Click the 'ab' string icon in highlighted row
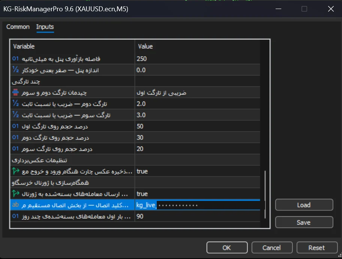 point(15,205)
